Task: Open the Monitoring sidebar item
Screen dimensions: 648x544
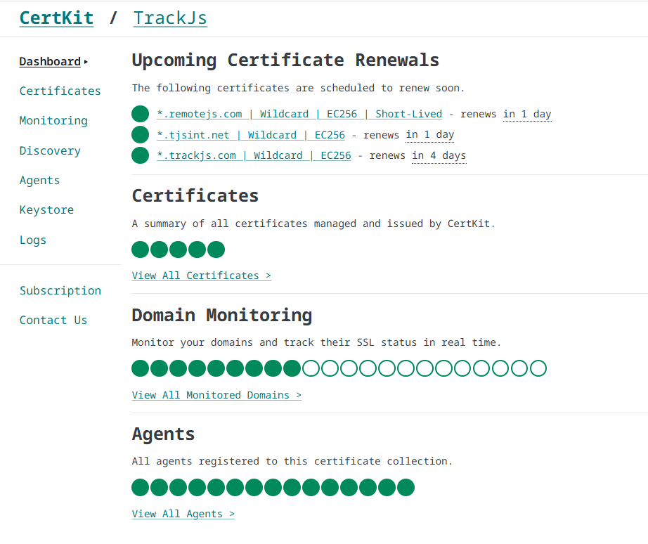Action: (53, 121)
